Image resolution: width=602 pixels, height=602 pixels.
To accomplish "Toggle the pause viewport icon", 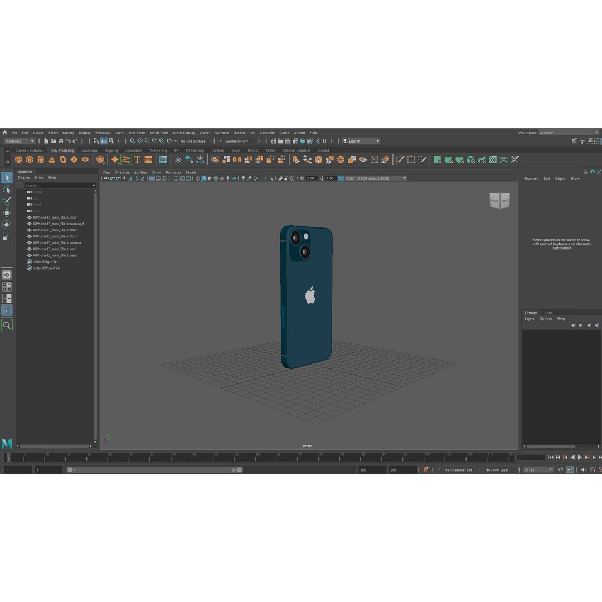I will (x=325, y=141).
